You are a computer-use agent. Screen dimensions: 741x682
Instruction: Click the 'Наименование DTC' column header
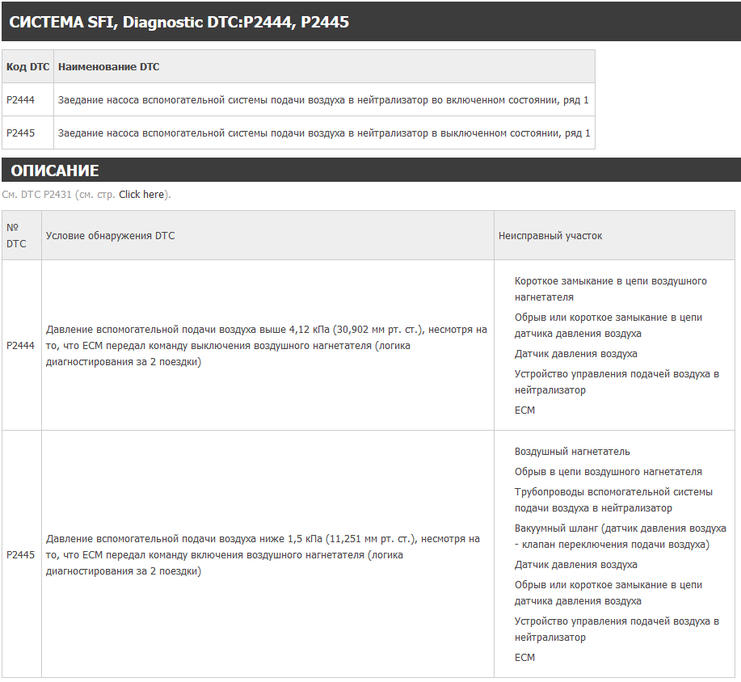pyautogui.click(x=109, y=66)
